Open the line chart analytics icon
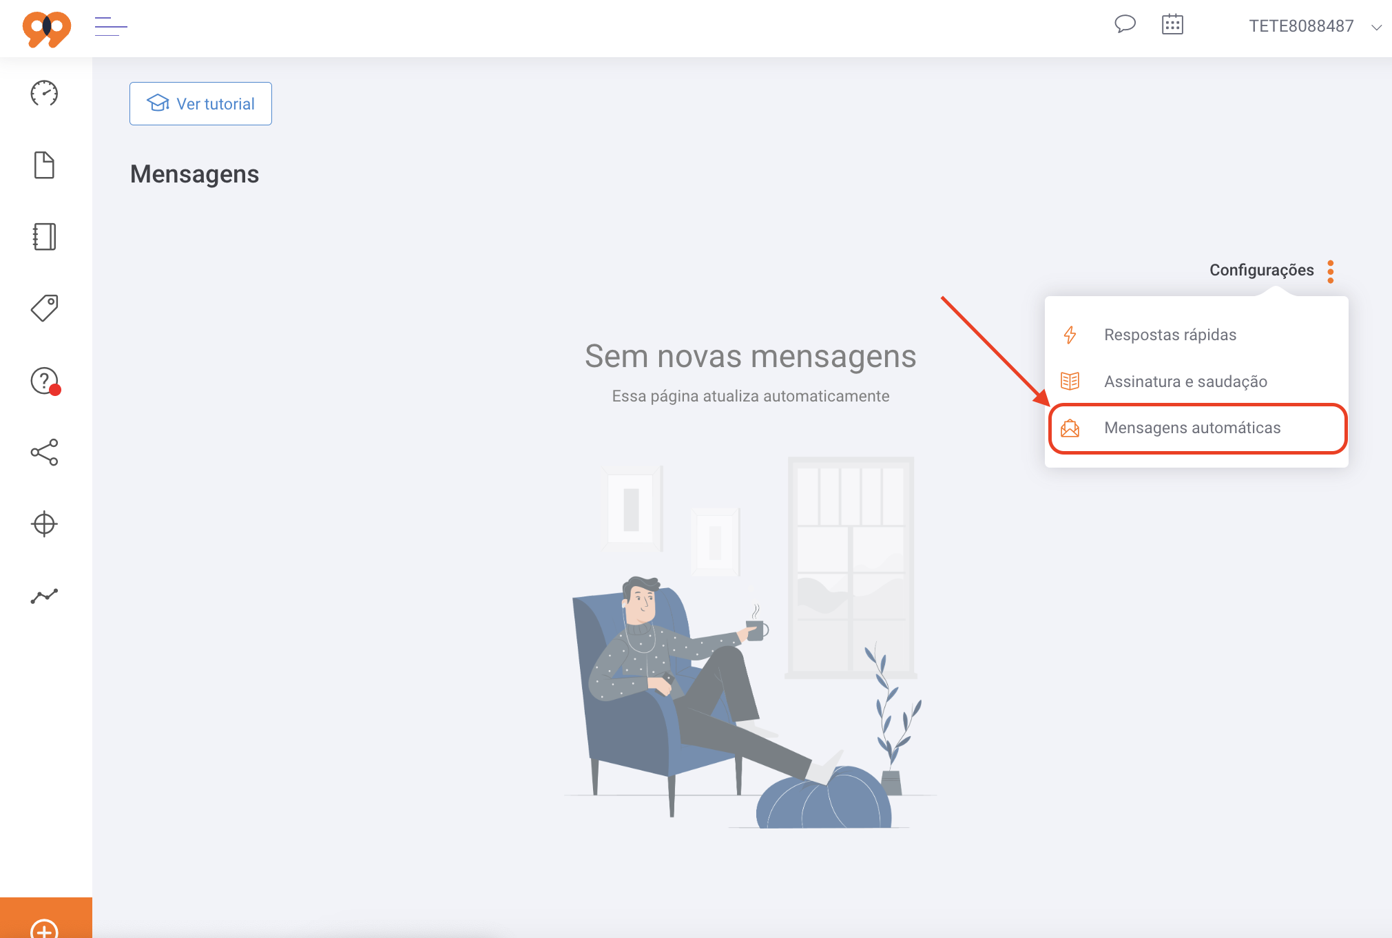The height and width of the screenshot is (938, 1392). coord(44,596)
